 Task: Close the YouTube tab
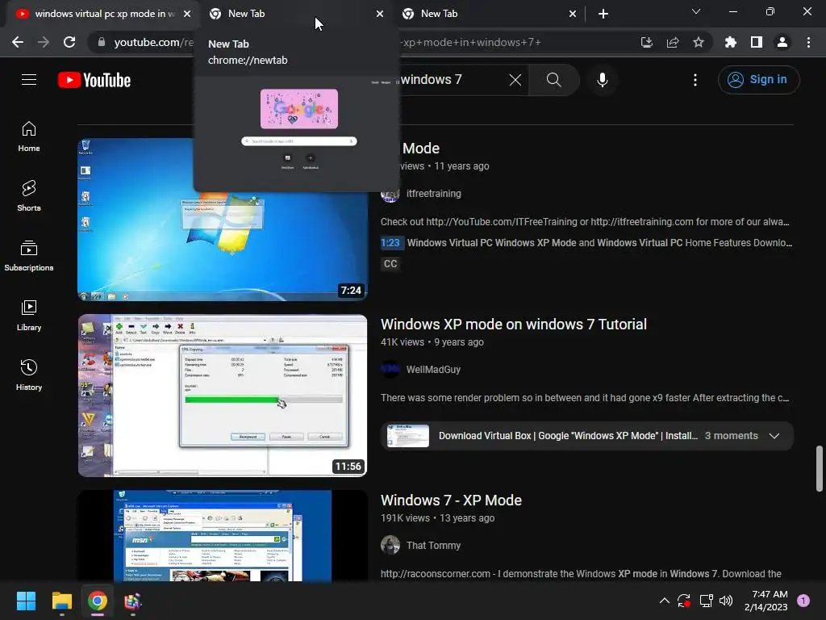(x=187, y=14)
